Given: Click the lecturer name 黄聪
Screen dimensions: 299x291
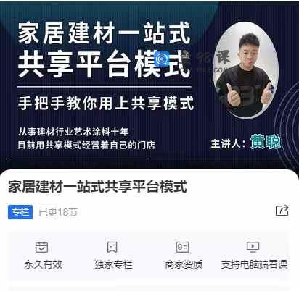Looking at the screenshot, I should coord(266,142).
